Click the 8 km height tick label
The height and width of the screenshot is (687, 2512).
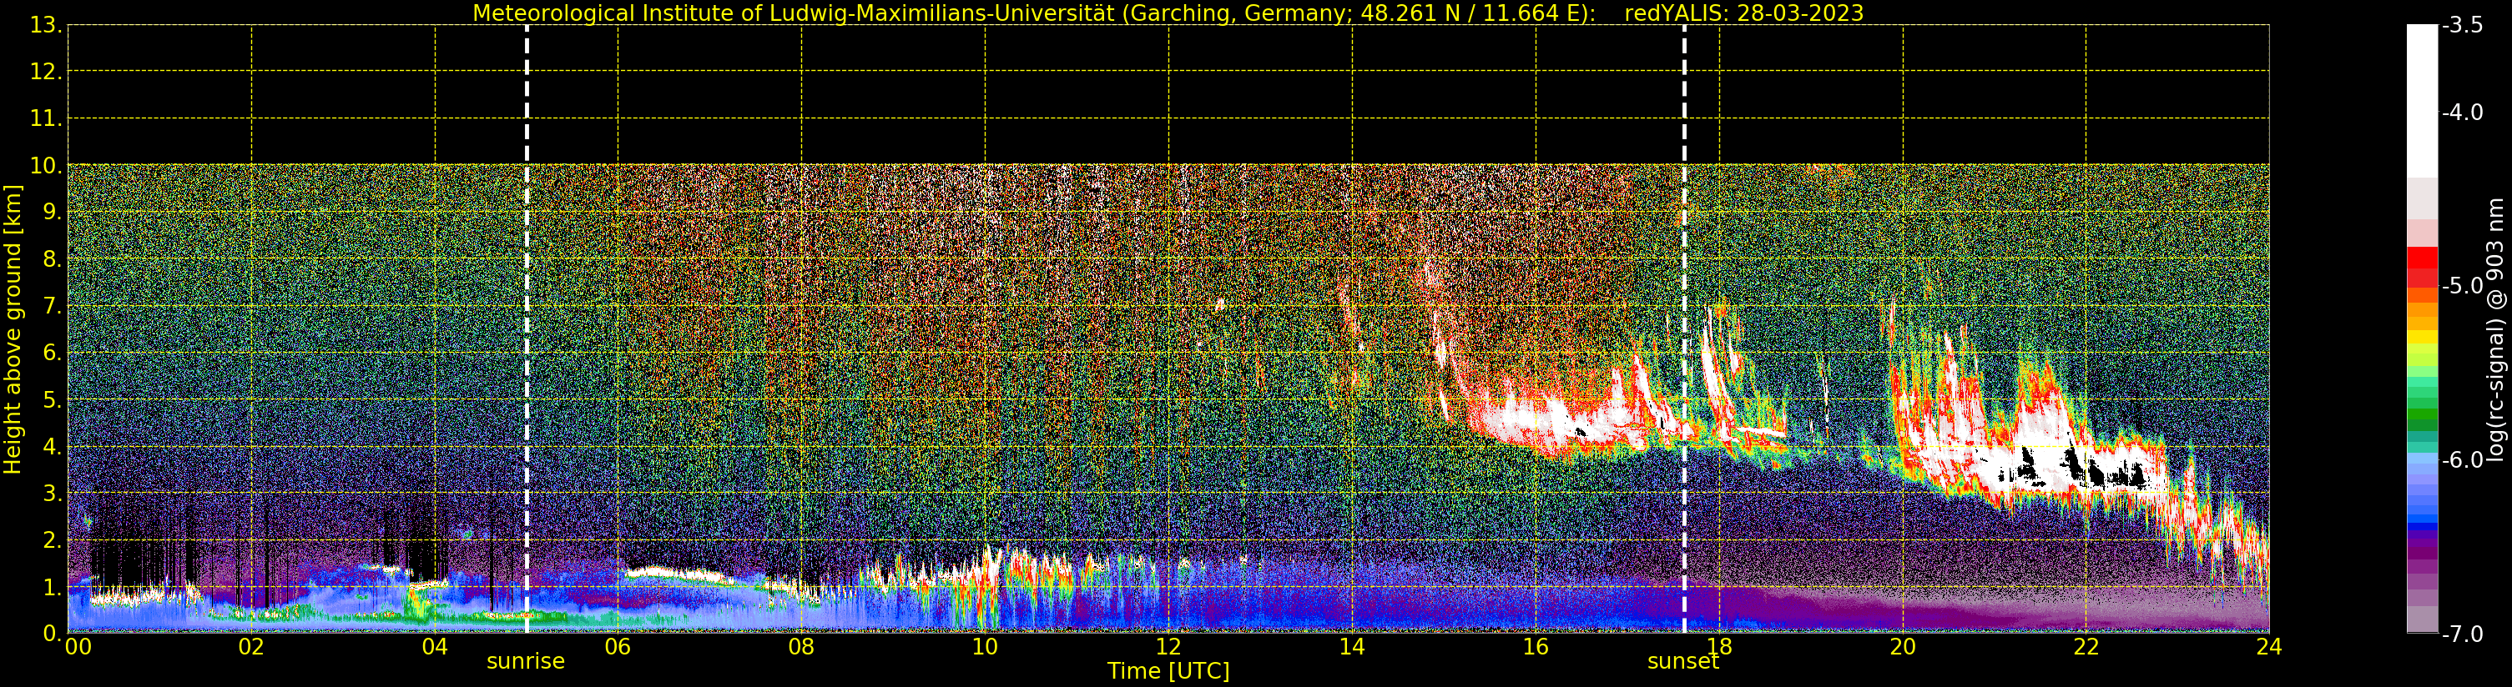[x=52, y=259]
